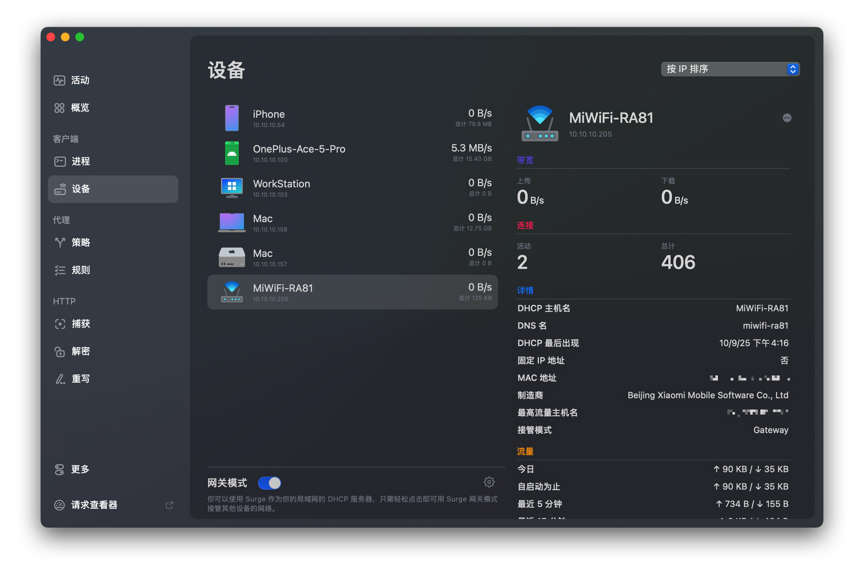This screenshot has height=582, width=864.
Task: Toggle the 网关模式 gateway mode switch
Action: (269, 483)
